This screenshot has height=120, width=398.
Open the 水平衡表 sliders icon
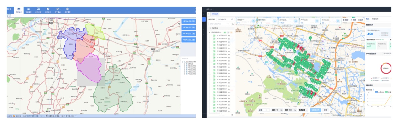point(58,10)
